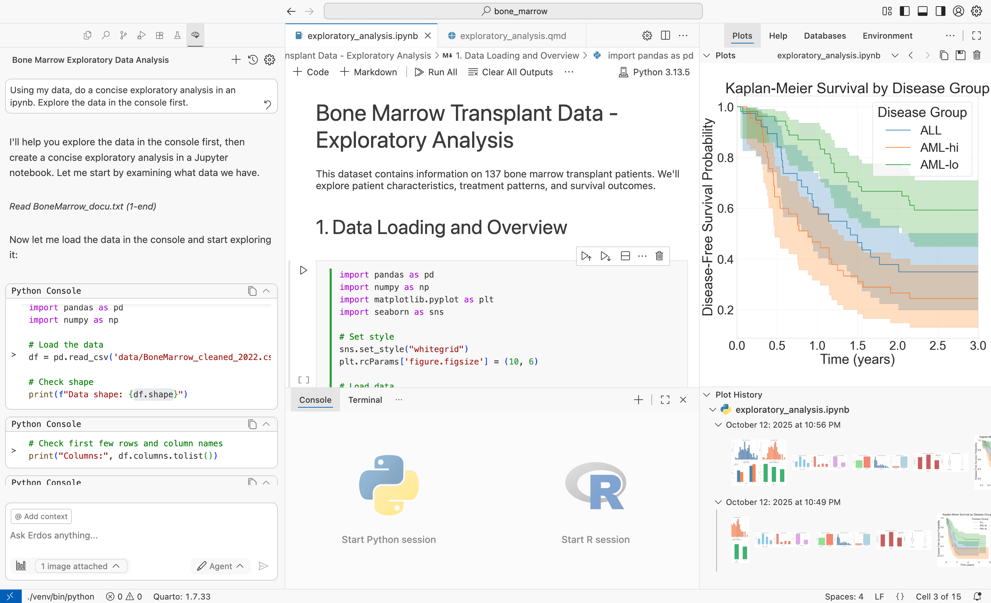991x603 pixels.
Task: Toggle the secondary side bar
Action: click(940, 11)
